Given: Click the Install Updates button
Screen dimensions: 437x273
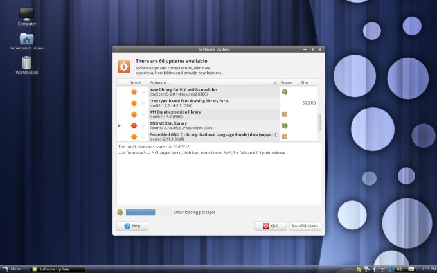Looking at the screenshot, I should tap(305, 226).
